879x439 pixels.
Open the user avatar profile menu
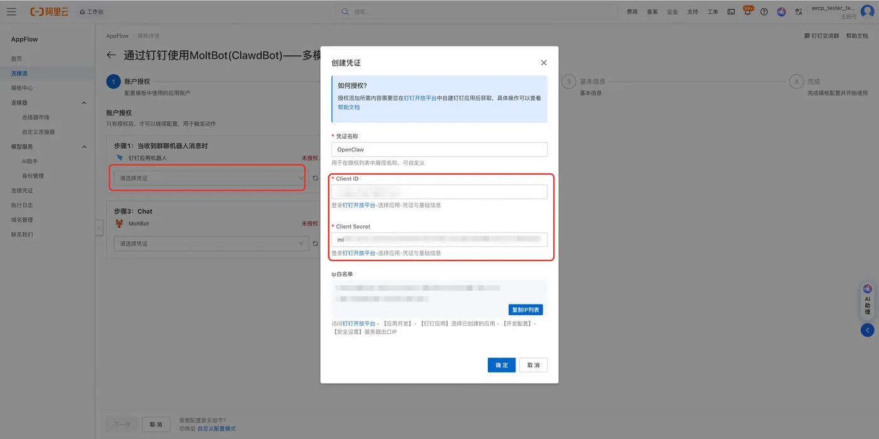[867, 11]
